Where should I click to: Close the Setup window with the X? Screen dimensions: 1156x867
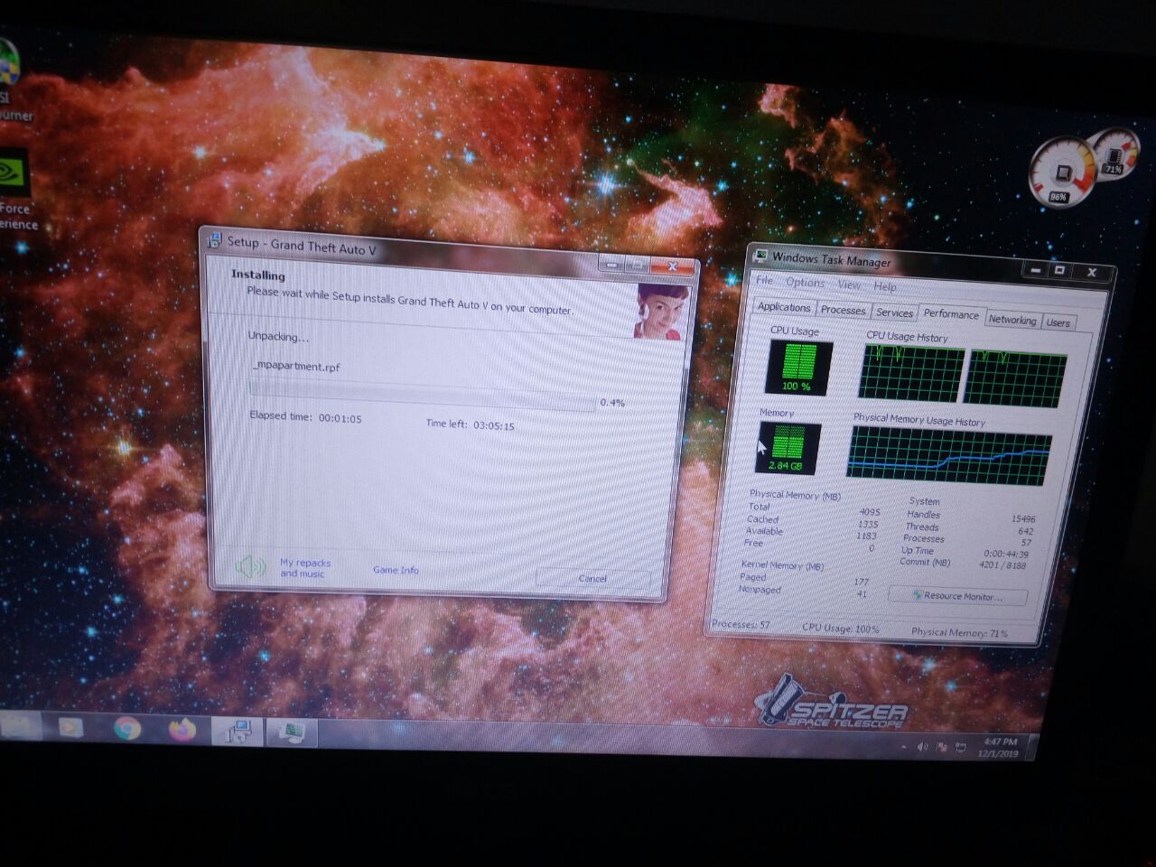click(673, 266)
